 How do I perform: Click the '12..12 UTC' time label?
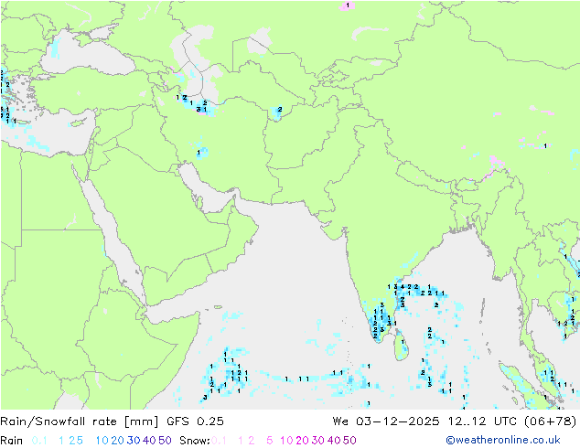(482, 421)
